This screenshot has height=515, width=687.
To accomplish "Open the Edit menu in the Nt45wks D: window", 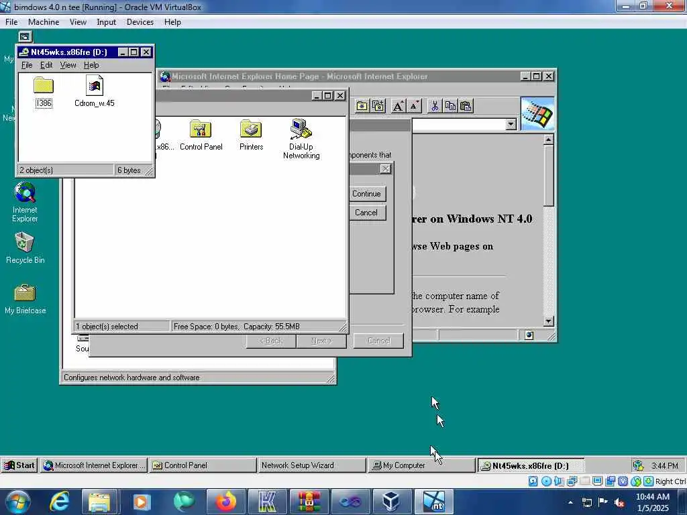I will click(x=46, y=65).
